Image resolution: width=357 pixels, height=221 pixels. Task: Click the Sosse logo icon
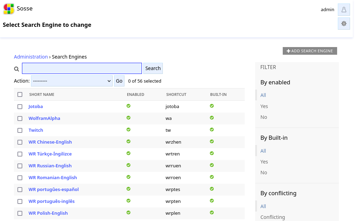(x=9, y=9)
